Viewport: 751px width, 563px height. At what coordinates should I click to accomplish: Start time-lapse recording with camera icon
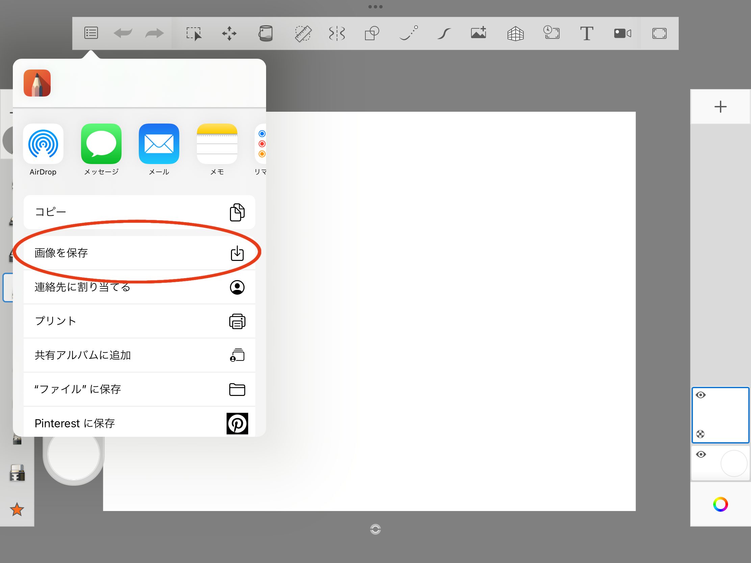[622, 33]
